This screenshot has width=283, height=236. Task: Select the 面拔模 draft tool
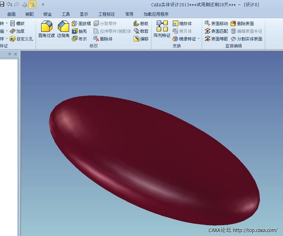[x=81, y=23]
